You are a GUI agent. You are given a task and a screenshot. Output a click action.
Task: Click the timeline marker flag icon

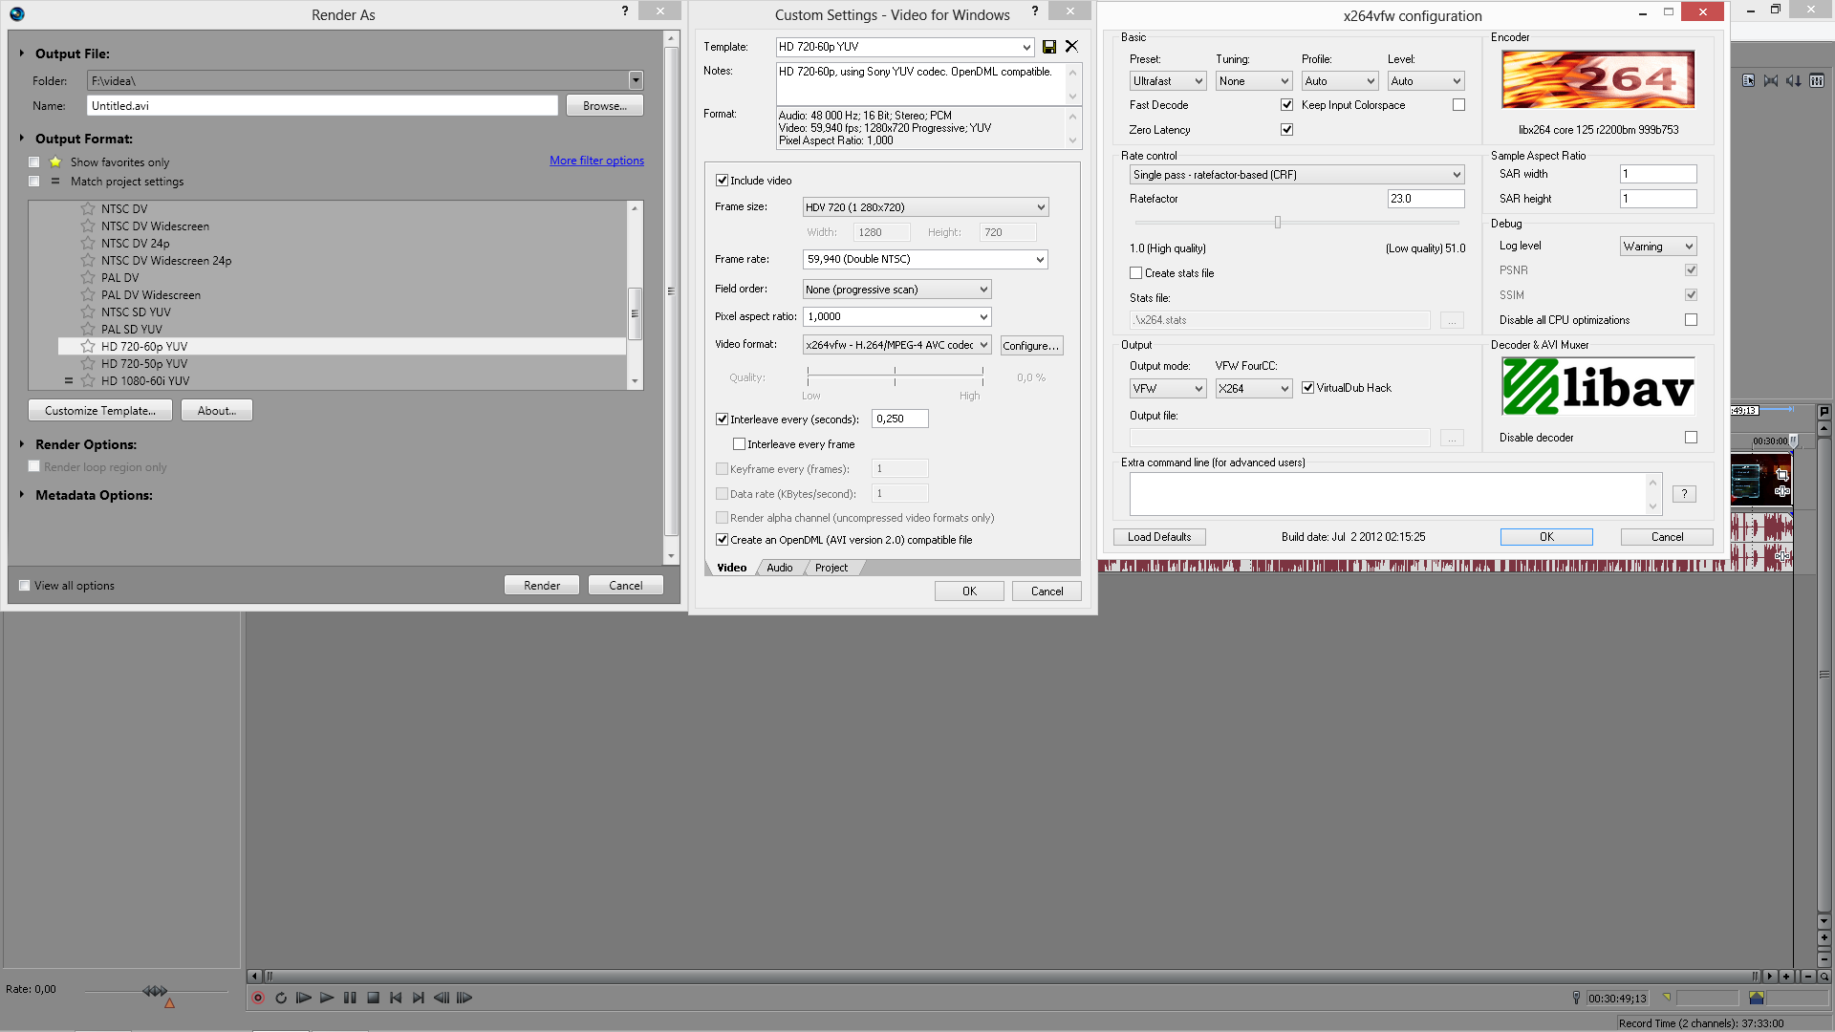coord(1824,412)
